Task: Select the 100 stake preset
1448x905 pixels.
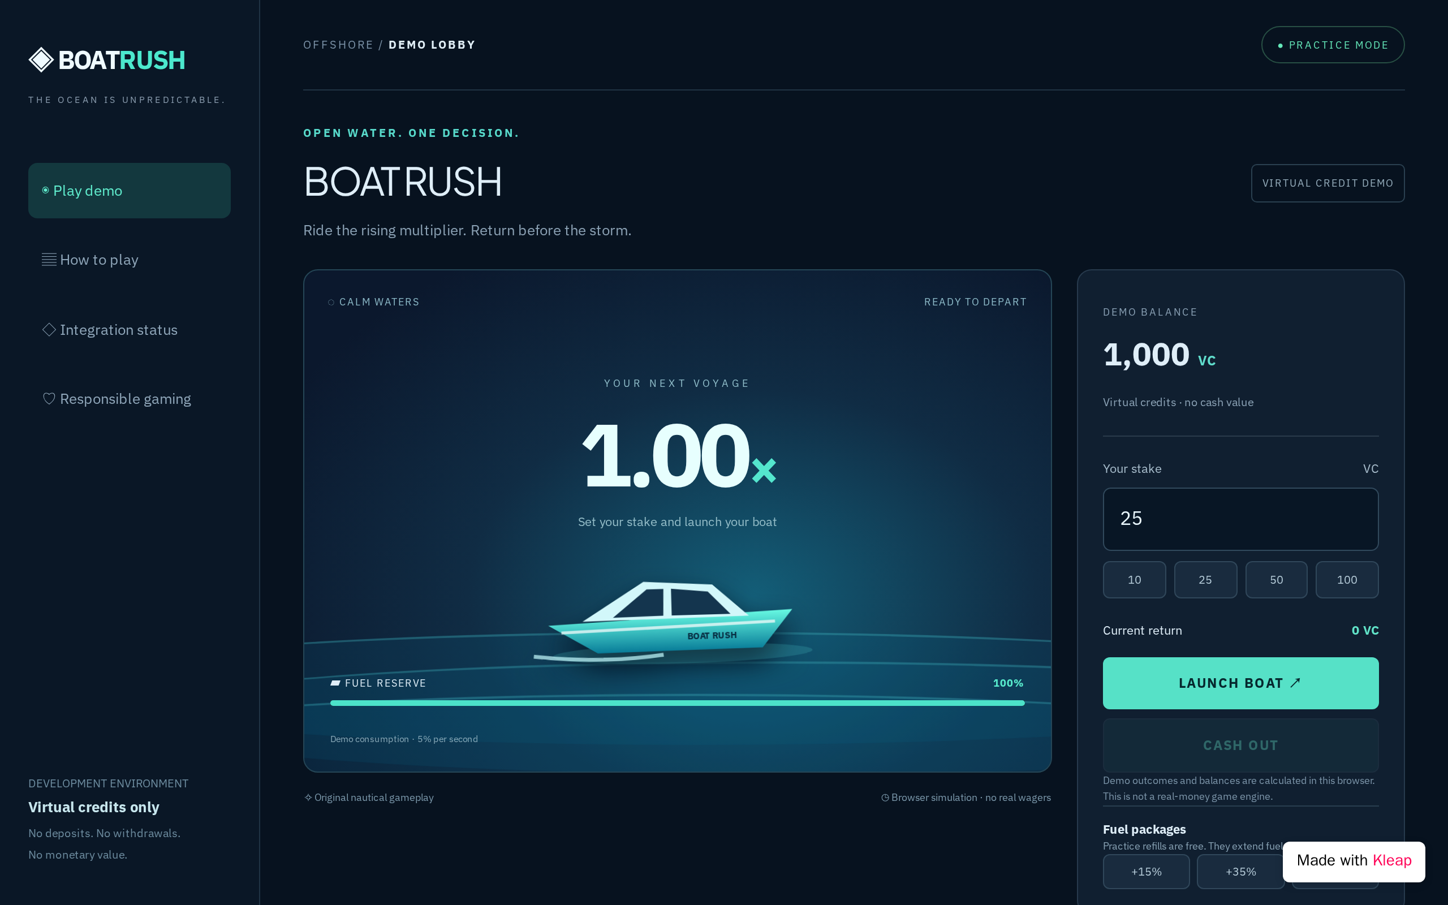Action: (x=1347, y=579)
